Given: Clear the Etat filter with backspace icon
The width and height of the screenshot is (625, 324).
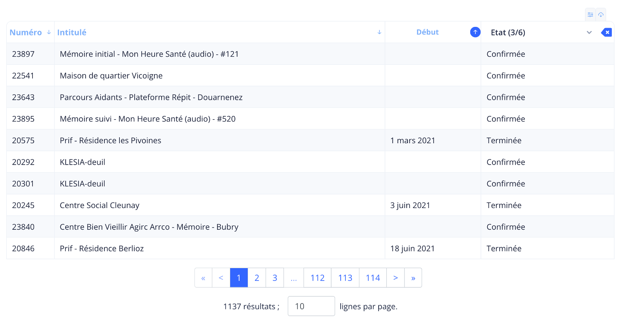Looking at the screenshot, I should coord(606,32).
